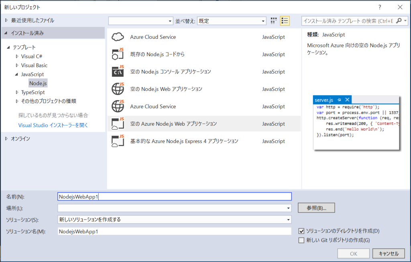Open the 場所 location dropdown arrow

click(288, 208)
